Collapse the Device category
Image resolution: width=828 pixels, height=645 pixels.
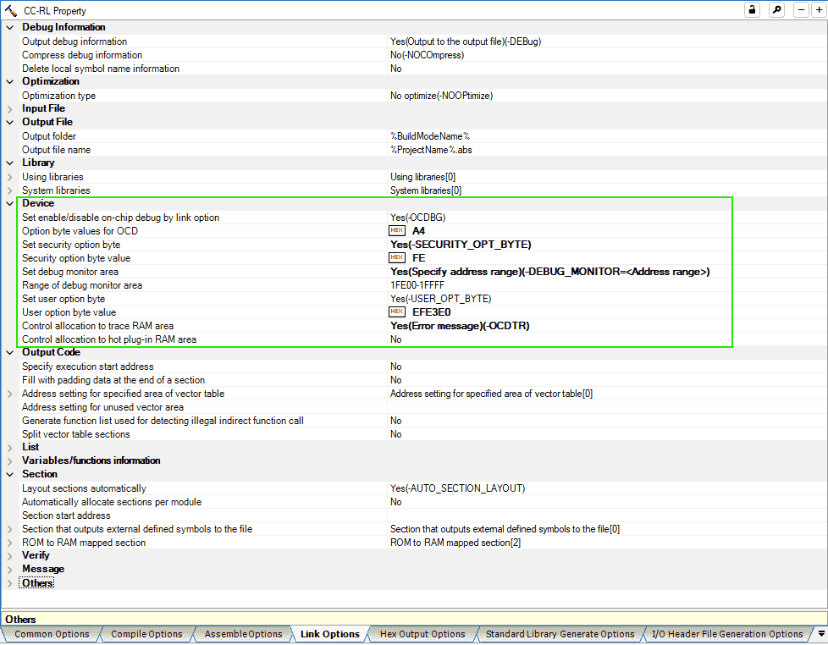click(10, 203)
